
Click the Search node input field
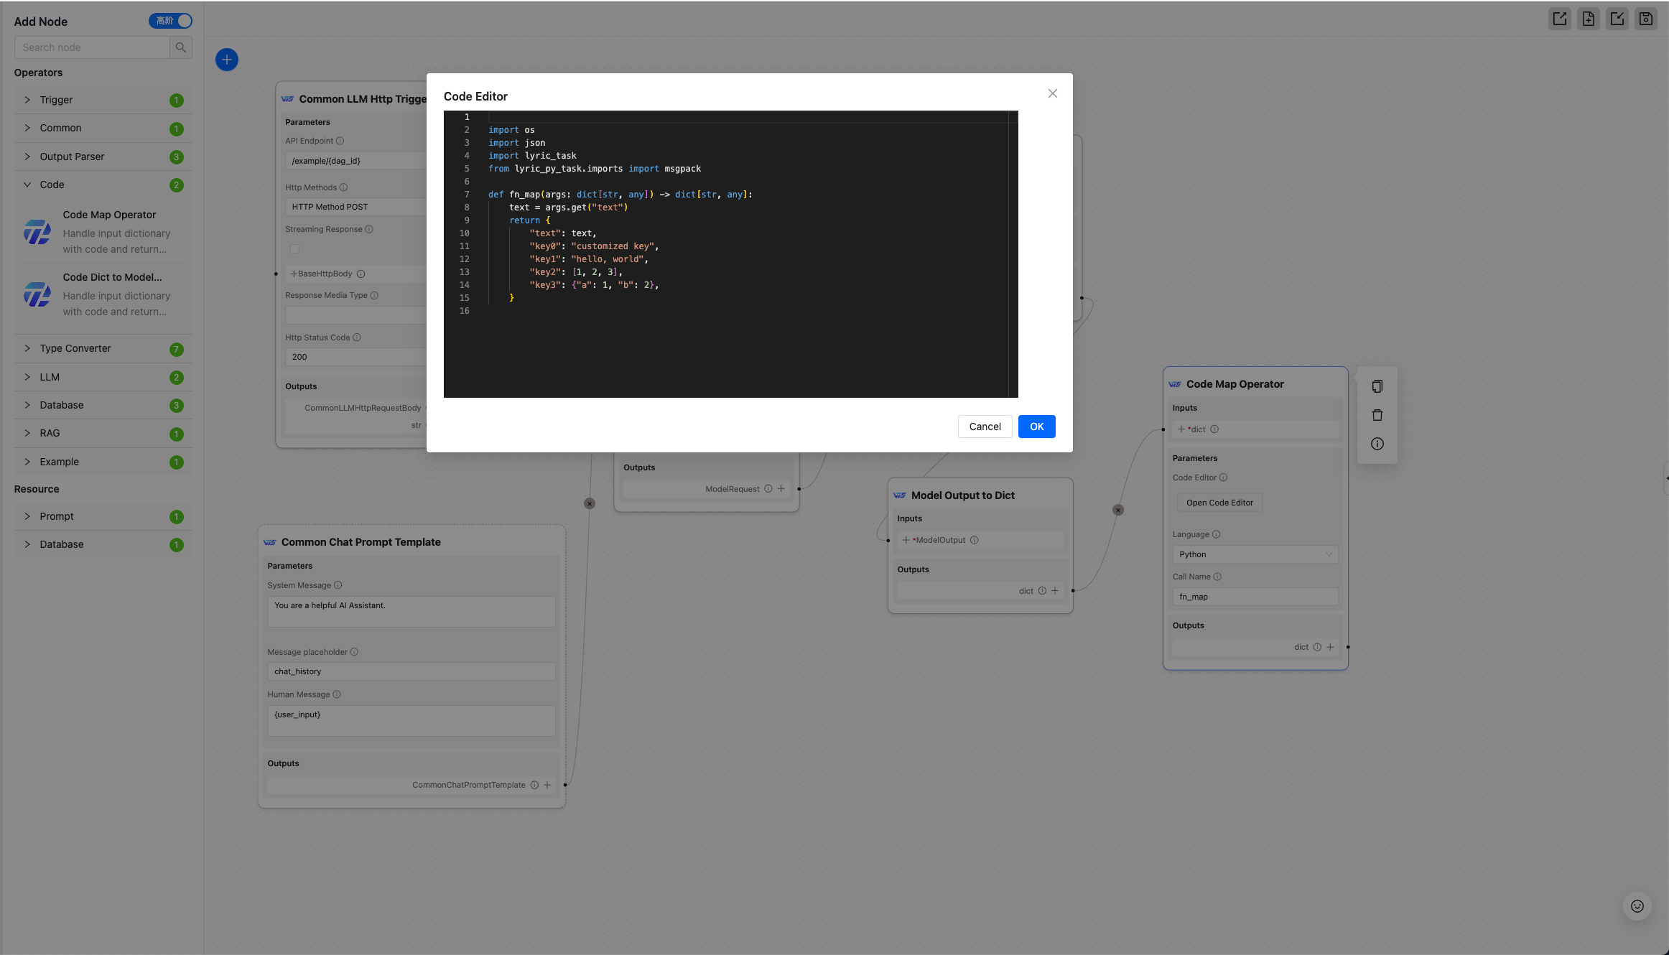click(x=92, y=47)
